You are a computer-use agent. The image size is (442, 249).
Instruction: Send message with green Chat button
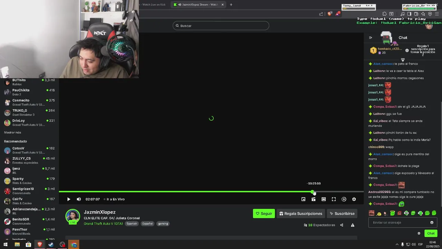coord(431,233)
